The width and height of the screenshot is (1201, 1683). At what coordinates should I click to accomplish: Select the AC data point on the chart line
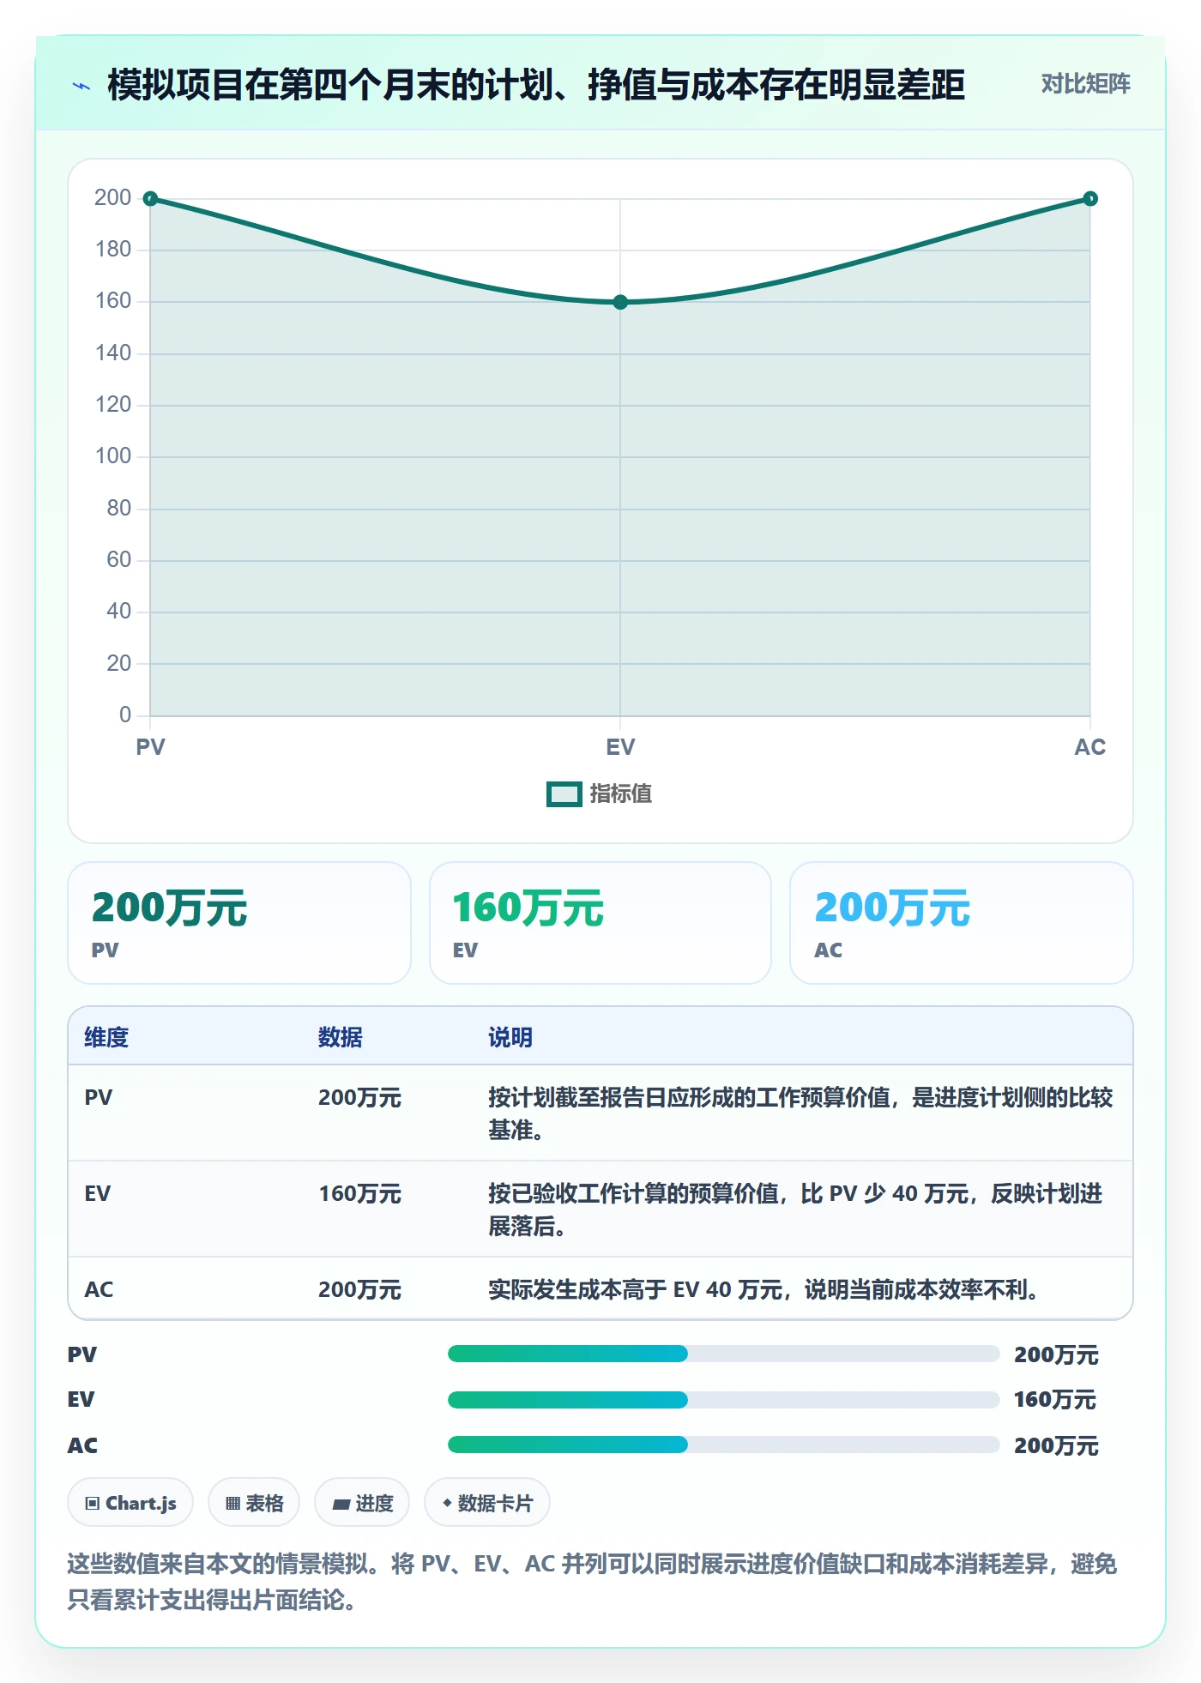tap(1090, 199)
